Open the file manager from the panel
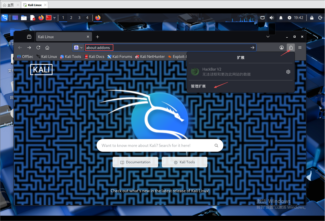Viewport: 325px width, 221px height. coord(24,18)
